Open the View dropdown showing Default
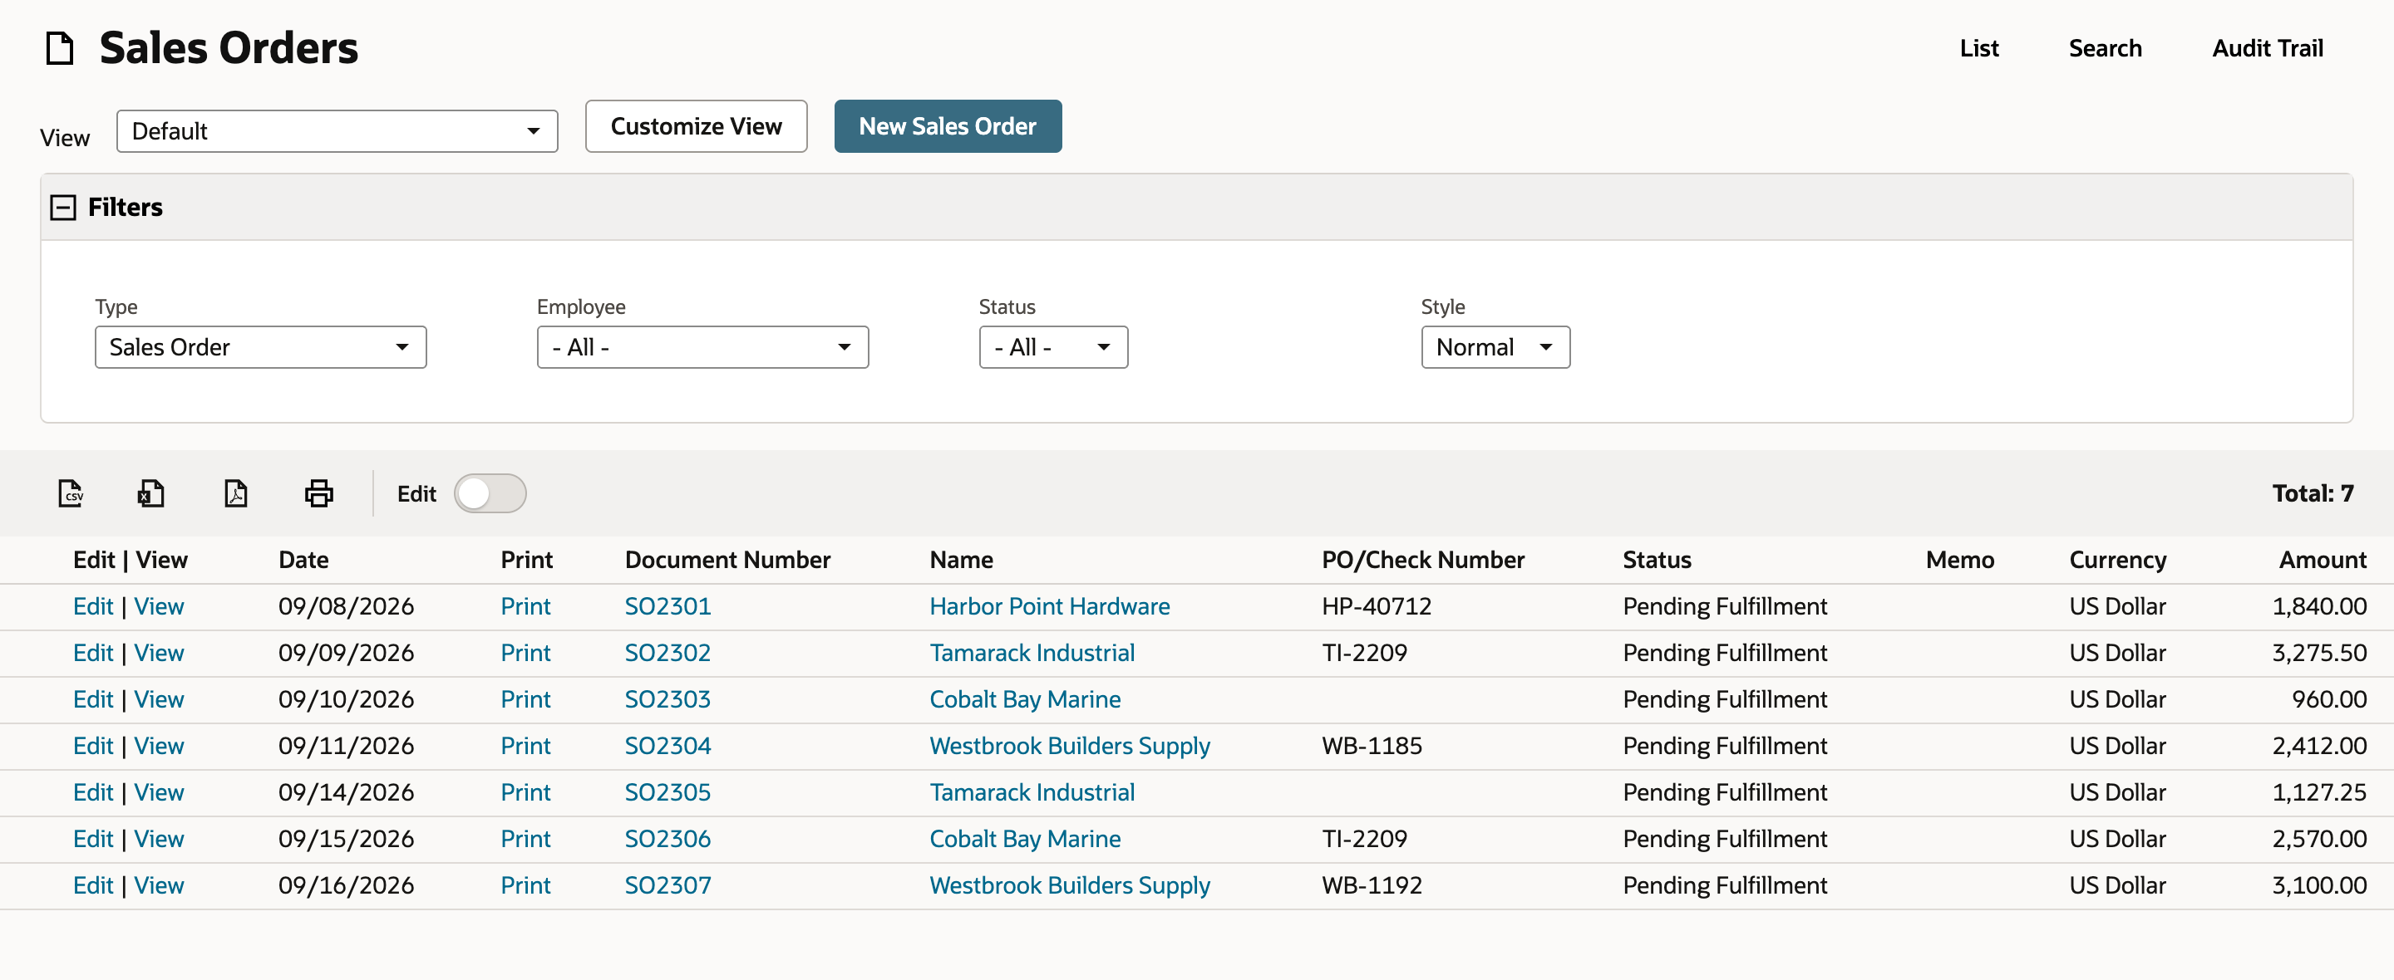The image size is (2394, 980). coord(337,131)
